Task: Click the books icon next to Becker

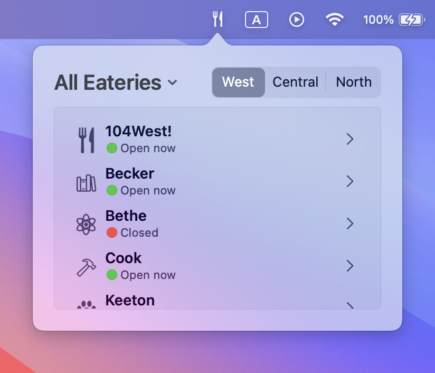Action: (86, 183)
